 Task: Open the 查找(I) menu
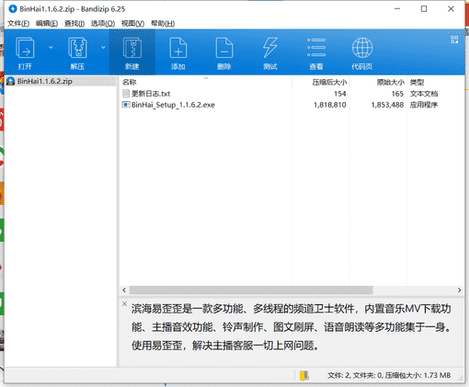(74, 24)
